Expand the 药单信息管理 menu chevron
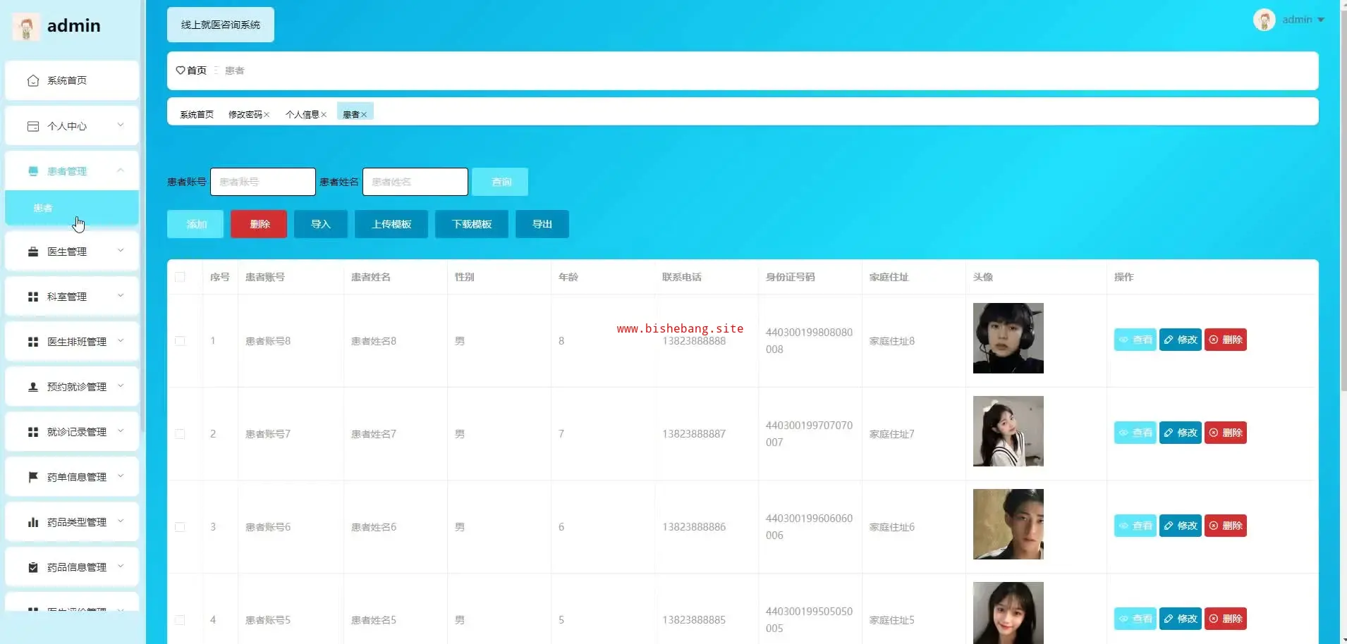Screen dimensions: 1347x644 (x=121, y=476)
